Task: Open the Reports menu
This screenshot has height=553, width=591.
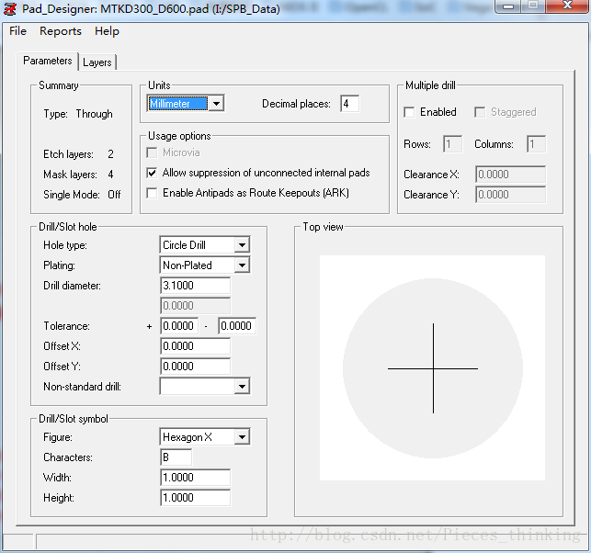Action: [61, 31]
